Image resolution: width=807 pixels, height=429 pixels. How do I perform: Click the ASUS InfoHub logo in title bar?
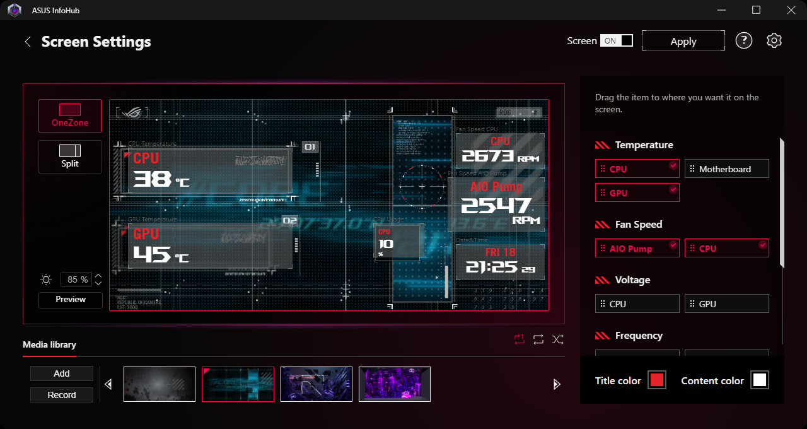coord(14,10)
